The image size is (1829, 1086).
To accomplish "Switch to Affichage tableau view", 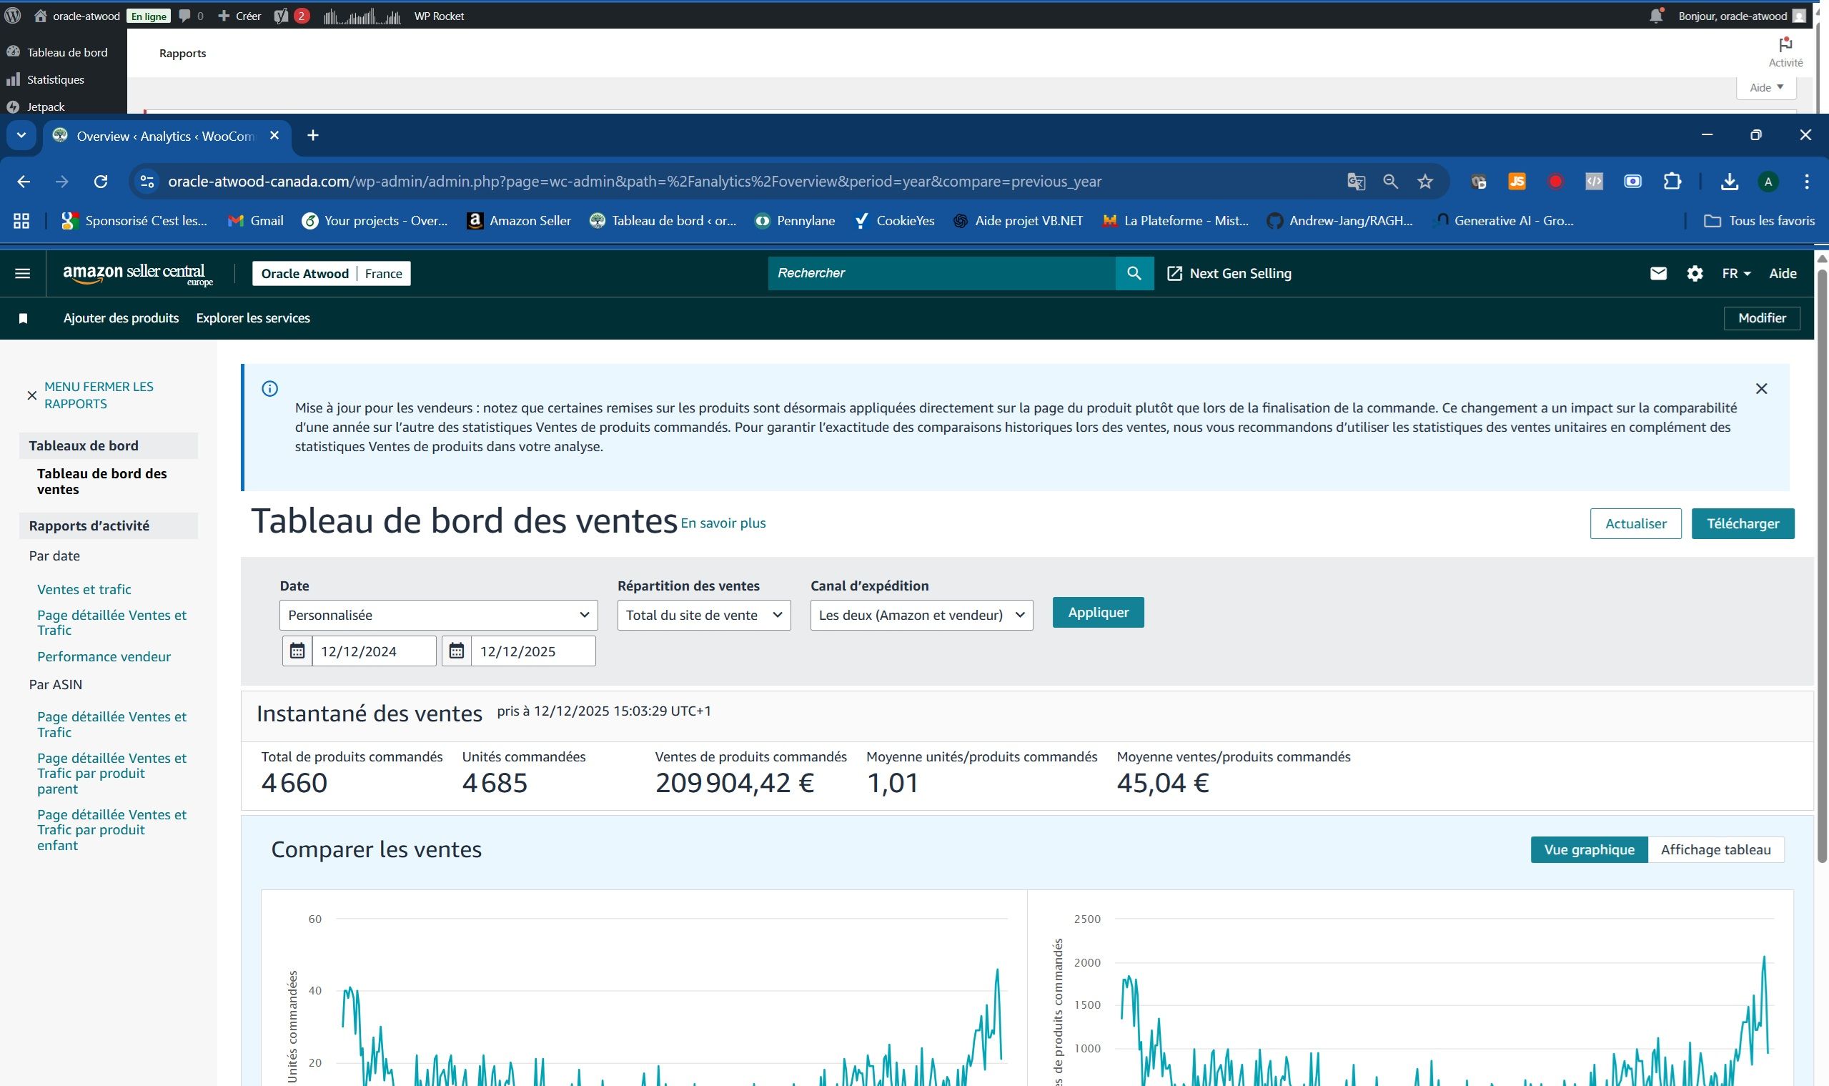I will pyautogui.click(x=1715, y=849).
